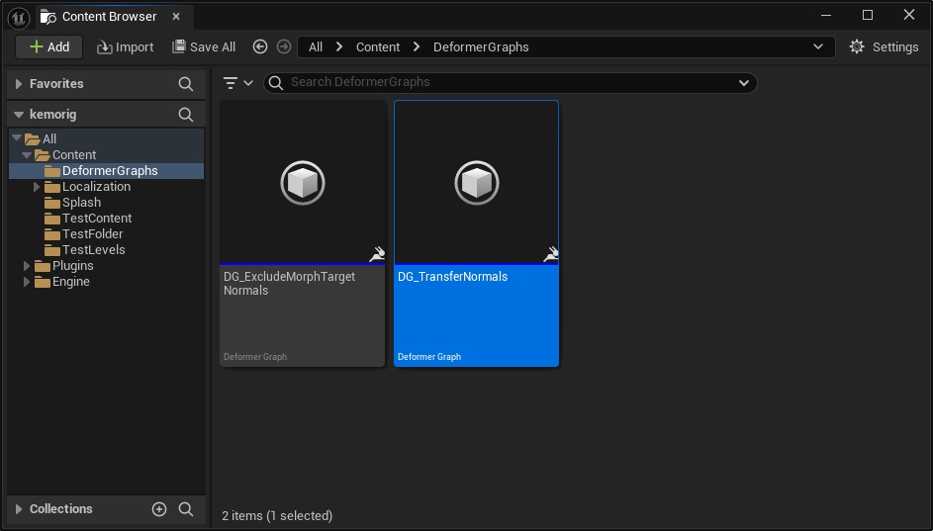Click the Add button

click(48, 46)
